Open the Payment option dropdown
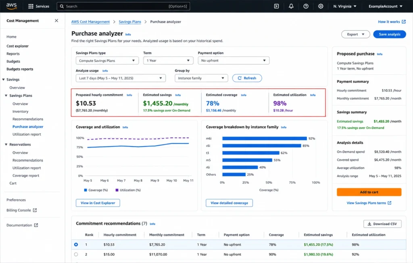The height and width of the screenshot is (263, 413). [x=234, y=61]
